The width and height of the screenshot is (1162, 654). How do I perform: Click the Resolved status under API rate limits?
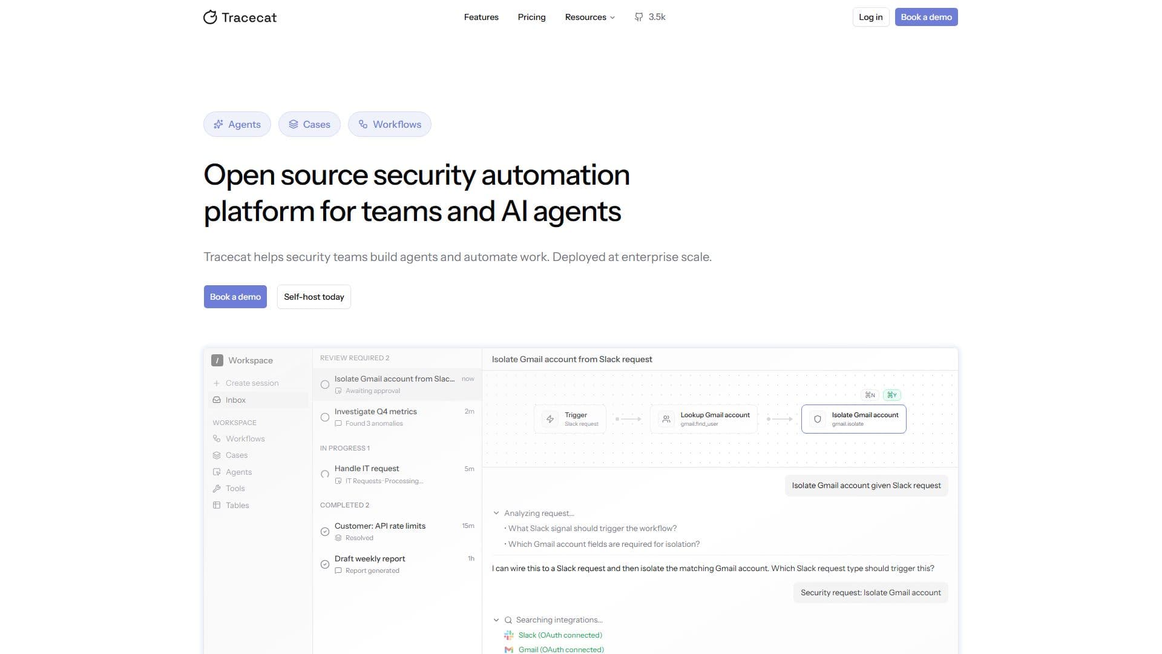(x=359, y=538)
